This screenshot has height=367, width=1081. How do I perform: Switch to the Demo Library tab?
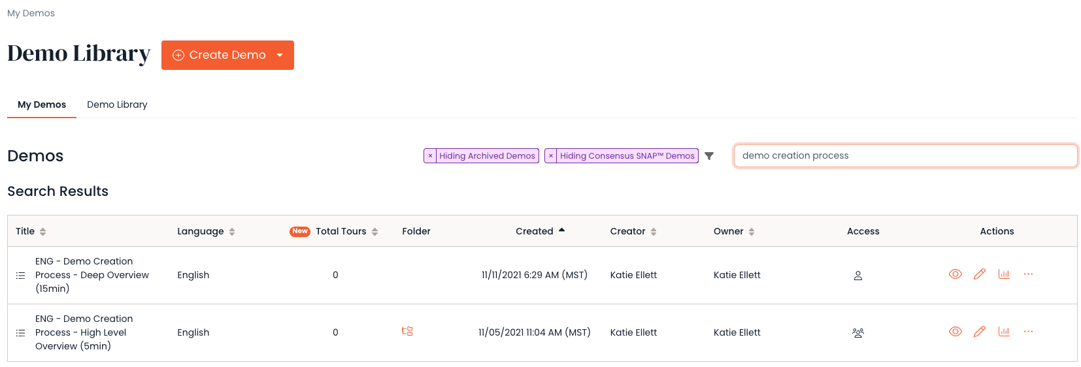tap(117, 104)
